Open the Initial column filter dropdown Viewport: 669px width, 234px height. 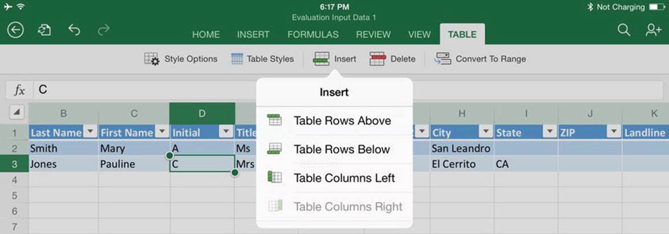pyautogui.click(x=226, y=132)
